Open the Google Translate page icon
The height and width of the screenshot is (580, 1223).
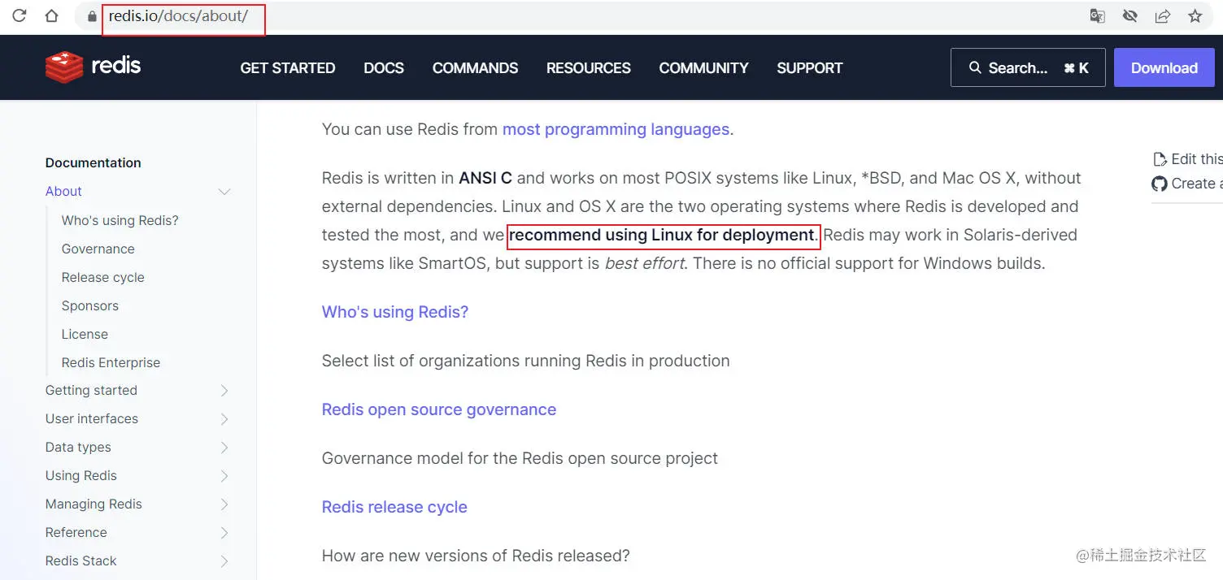tap(1097, 16)
